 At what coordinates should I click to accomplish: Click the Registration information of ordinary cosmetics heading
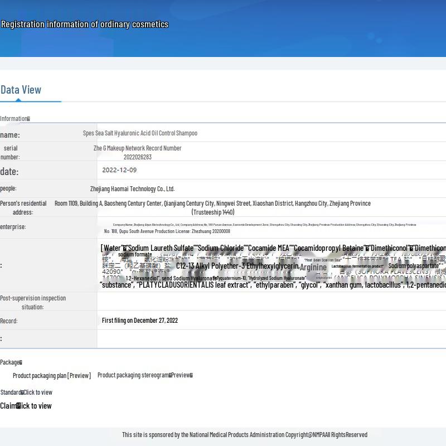pos(85,25)
